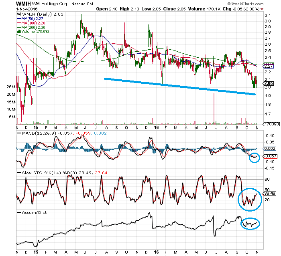Click the 80 level label on stochastic axis
This screenshot has height=256, width=281.
[x=267, y=179]
